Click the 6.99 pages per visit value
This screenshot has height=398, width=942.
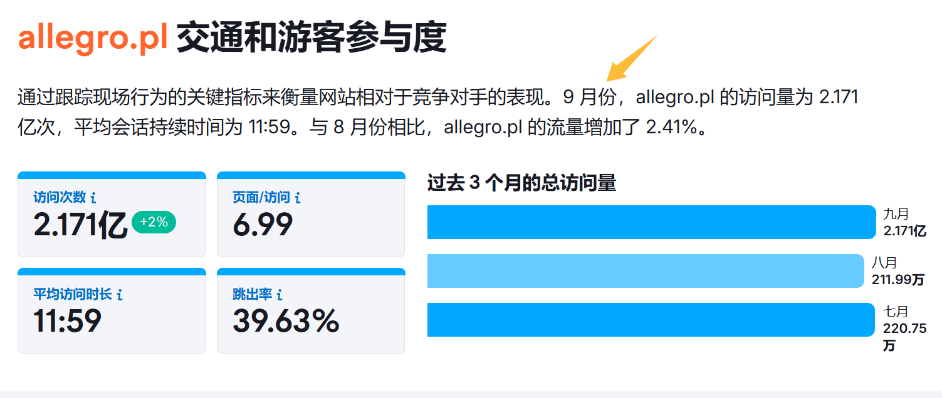263,225
